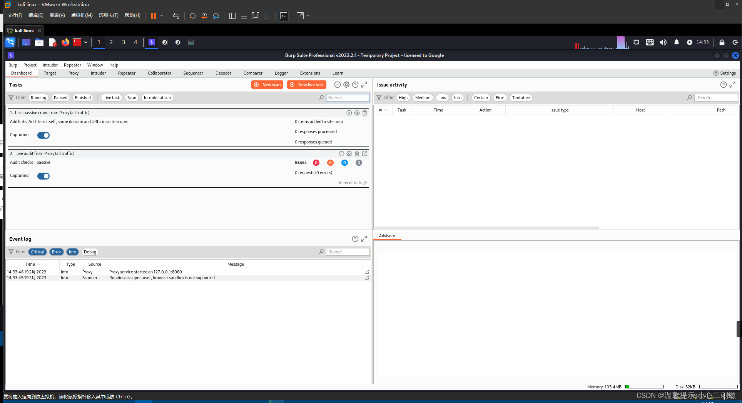
Task: Open the Extensions tab
Action: click(x=310, y=73)
